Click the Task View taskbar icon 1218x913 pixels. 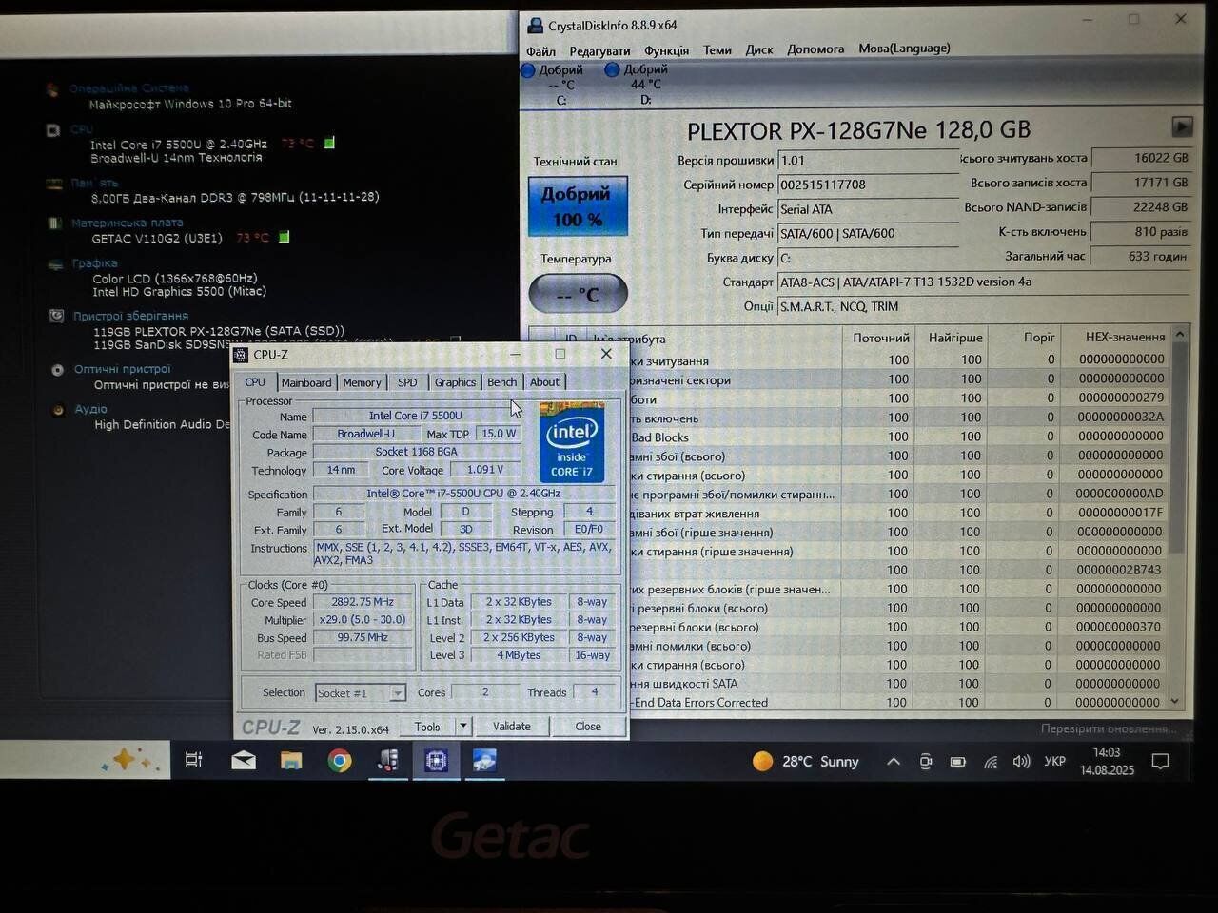point(194,760)
